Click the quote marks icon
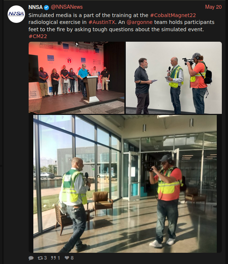228x264 pixels. [x=54, y=258]
